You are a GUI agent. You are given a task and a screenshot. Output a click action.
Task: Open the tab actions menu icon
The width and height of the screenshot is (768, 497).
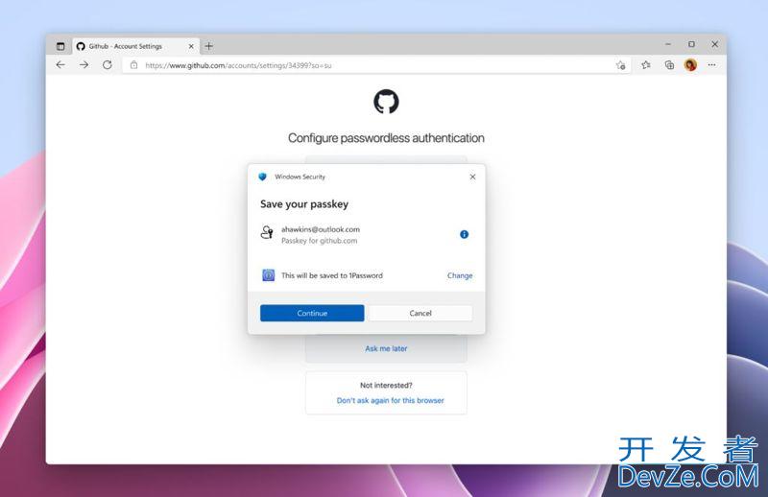(x=60, y=46)
